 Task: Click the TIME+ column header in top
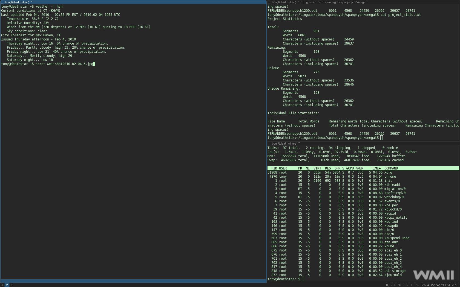(376, 168)
